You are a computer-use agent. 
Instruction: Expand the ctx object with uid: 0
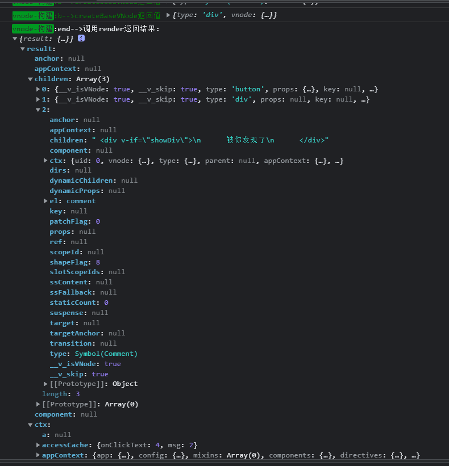pos(45,161)
